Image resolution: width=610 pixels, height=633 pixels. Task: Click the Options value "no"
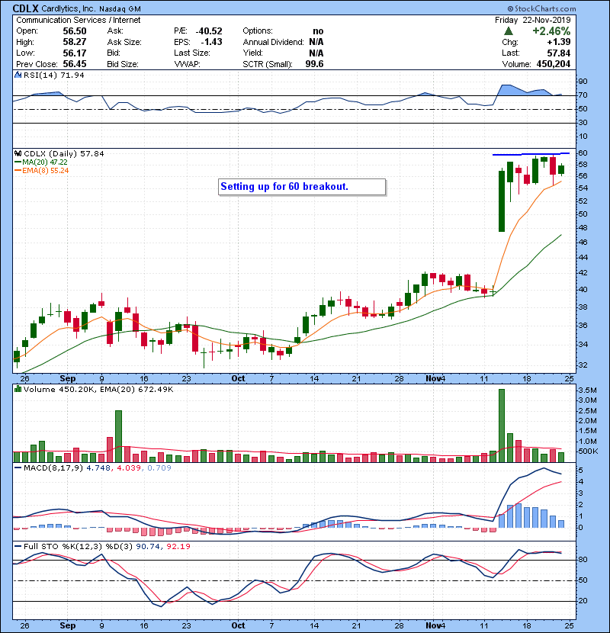[318, 31]
